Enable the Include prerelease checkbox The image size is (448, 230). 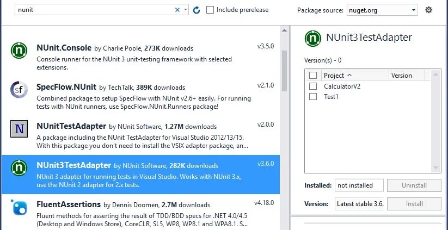point(210,10)
